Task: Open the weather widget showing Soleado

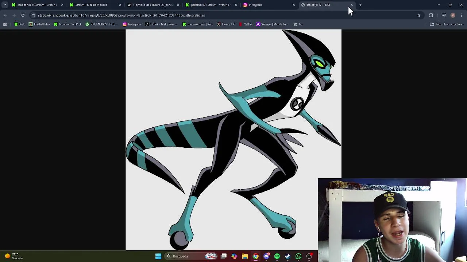Action: (x=15, y=256)
